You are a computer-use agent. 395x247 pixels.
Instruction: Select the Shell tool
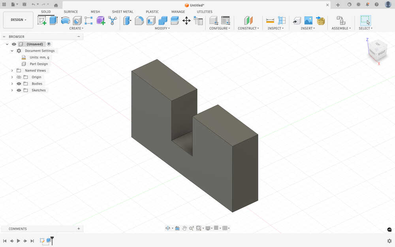151,21
